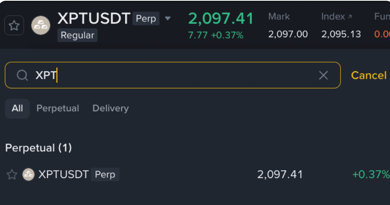Screen dimensions: 390x205
Task: Collapse the Perpetual (1) results section
Action: coord(38,148)
